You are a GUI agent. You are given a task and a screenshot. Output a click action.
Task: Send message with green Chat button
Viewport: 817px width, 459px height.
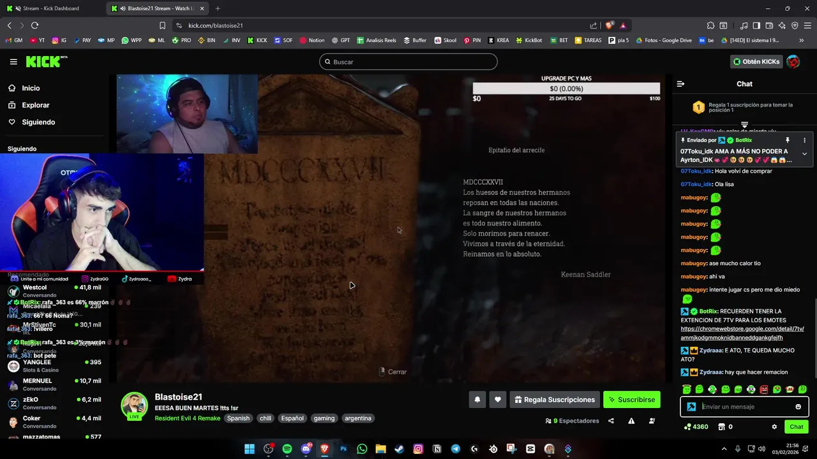pyautogui.click(x=797, y=426)
